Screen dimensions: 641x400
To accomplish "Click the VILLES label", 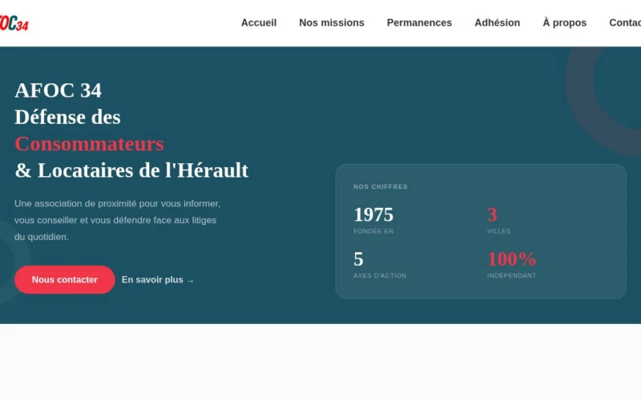I will (x=498, y=231).
